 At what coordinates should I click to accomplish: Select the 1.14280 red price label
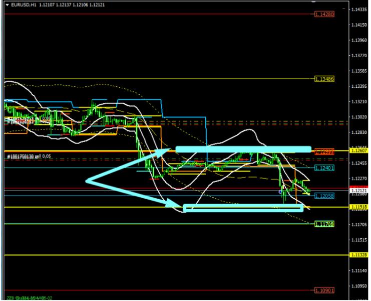coord(324,14)
